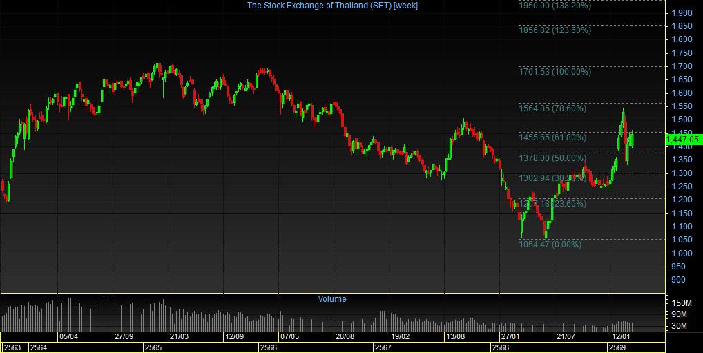Viewport: 703px width, 353px height.
Task: Click the 1,700 price axis value
Action: click(682, 66)
